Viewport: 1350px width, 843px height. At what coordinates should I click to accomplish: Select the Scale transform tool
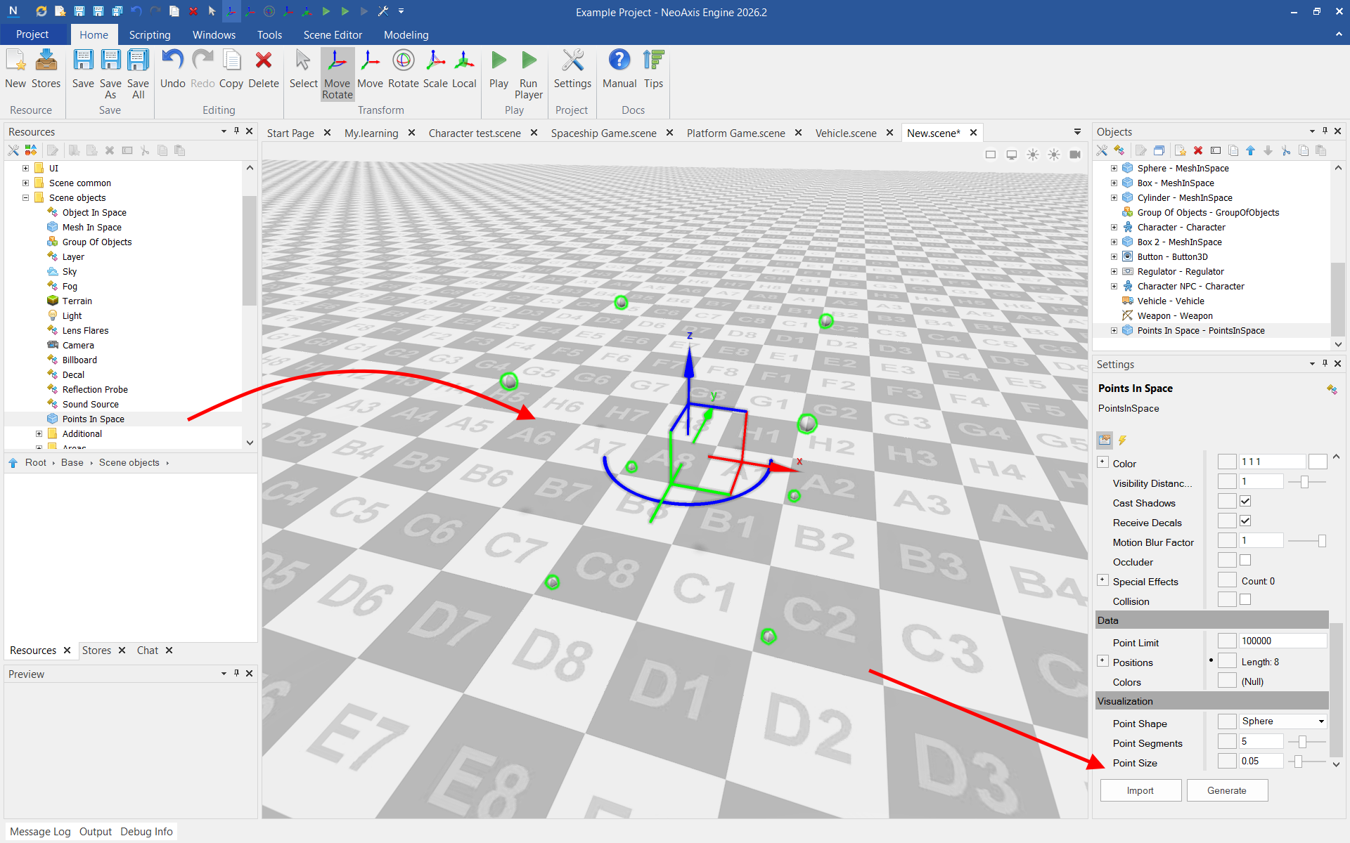(x=435, y=69)
